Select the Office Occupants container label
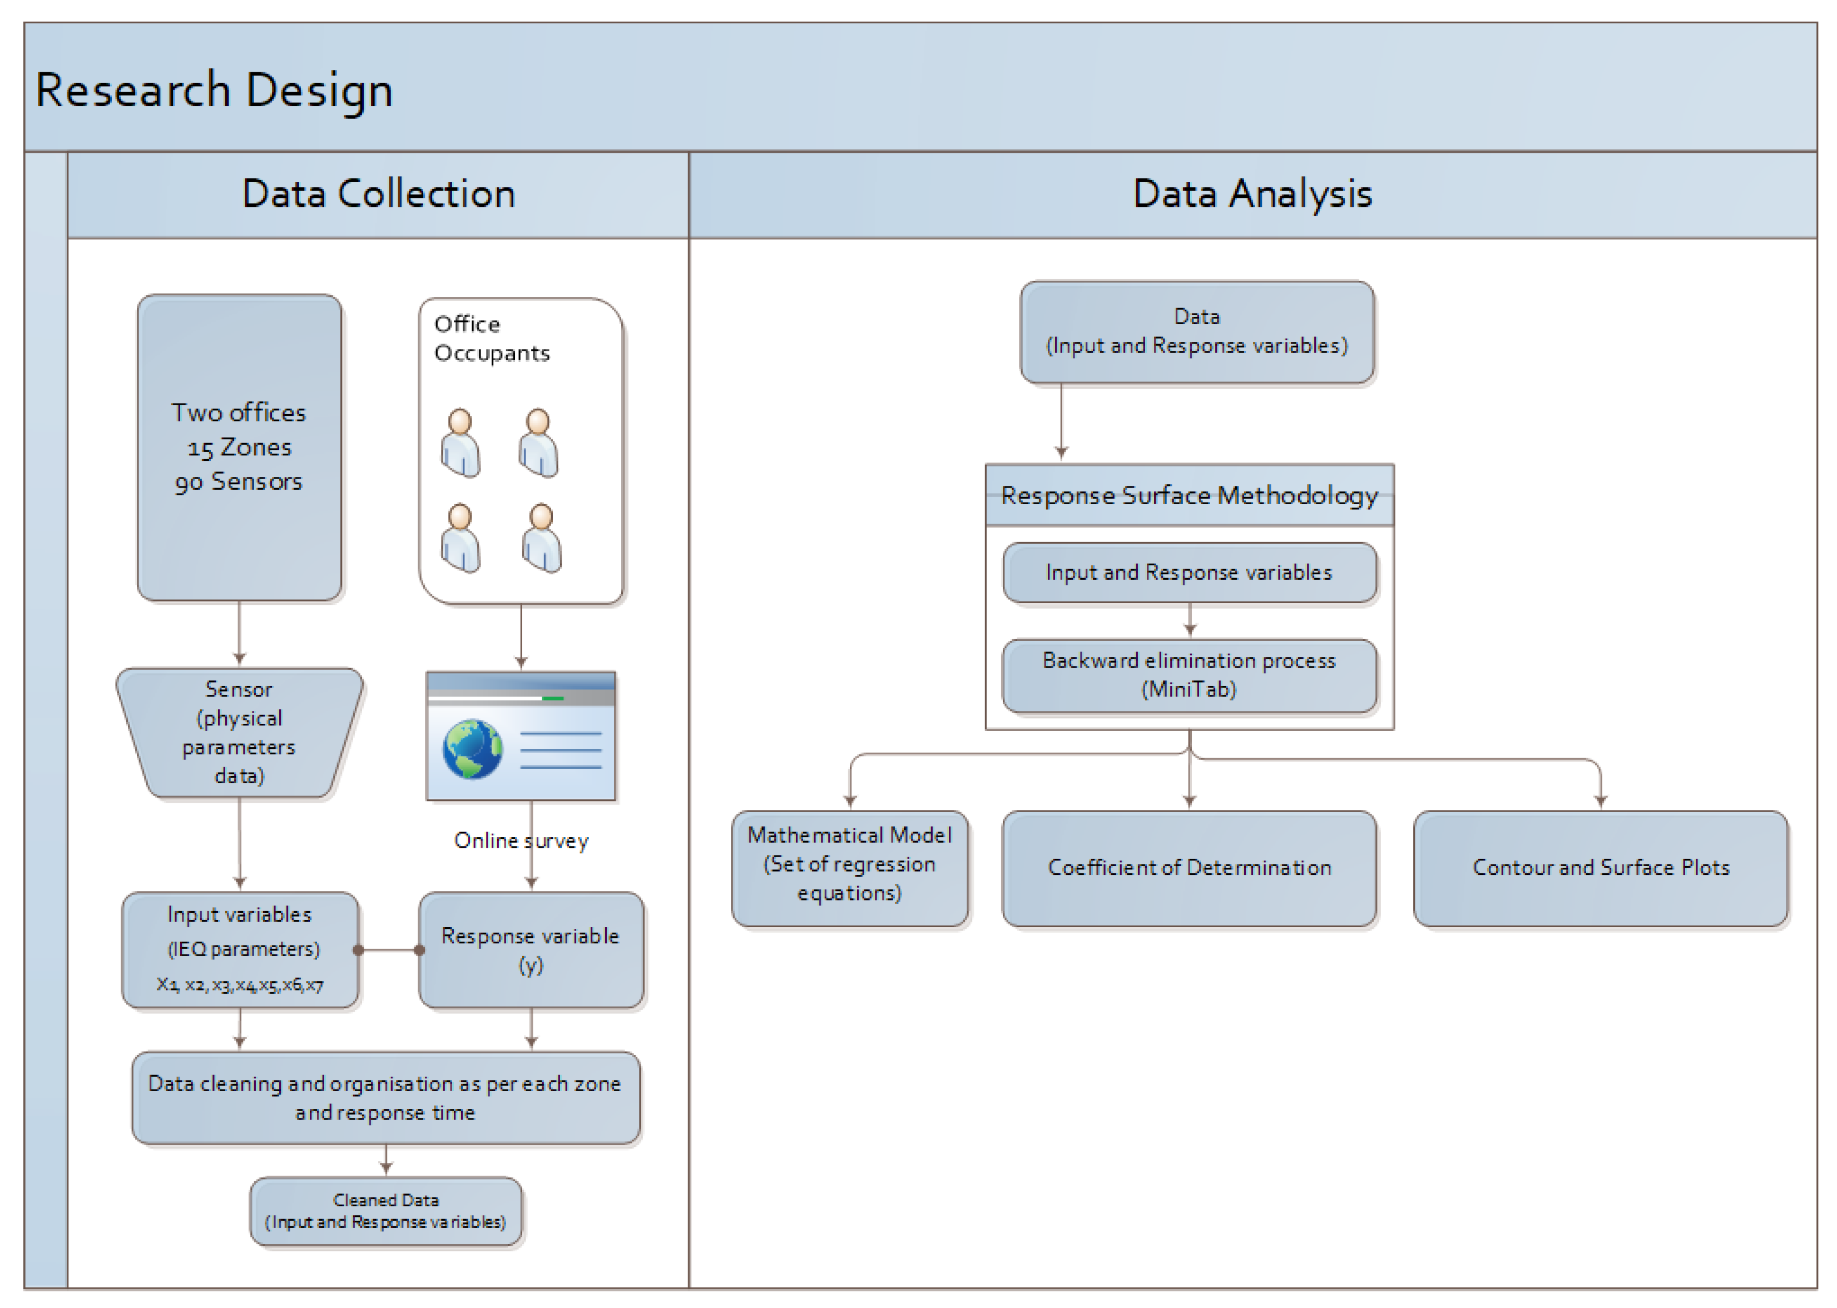This screenshot has width=1837, height=1308. coord(492,339)
